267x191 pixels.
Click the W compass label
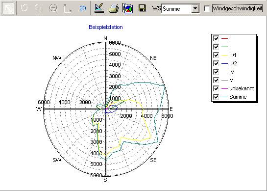[39, 109]
